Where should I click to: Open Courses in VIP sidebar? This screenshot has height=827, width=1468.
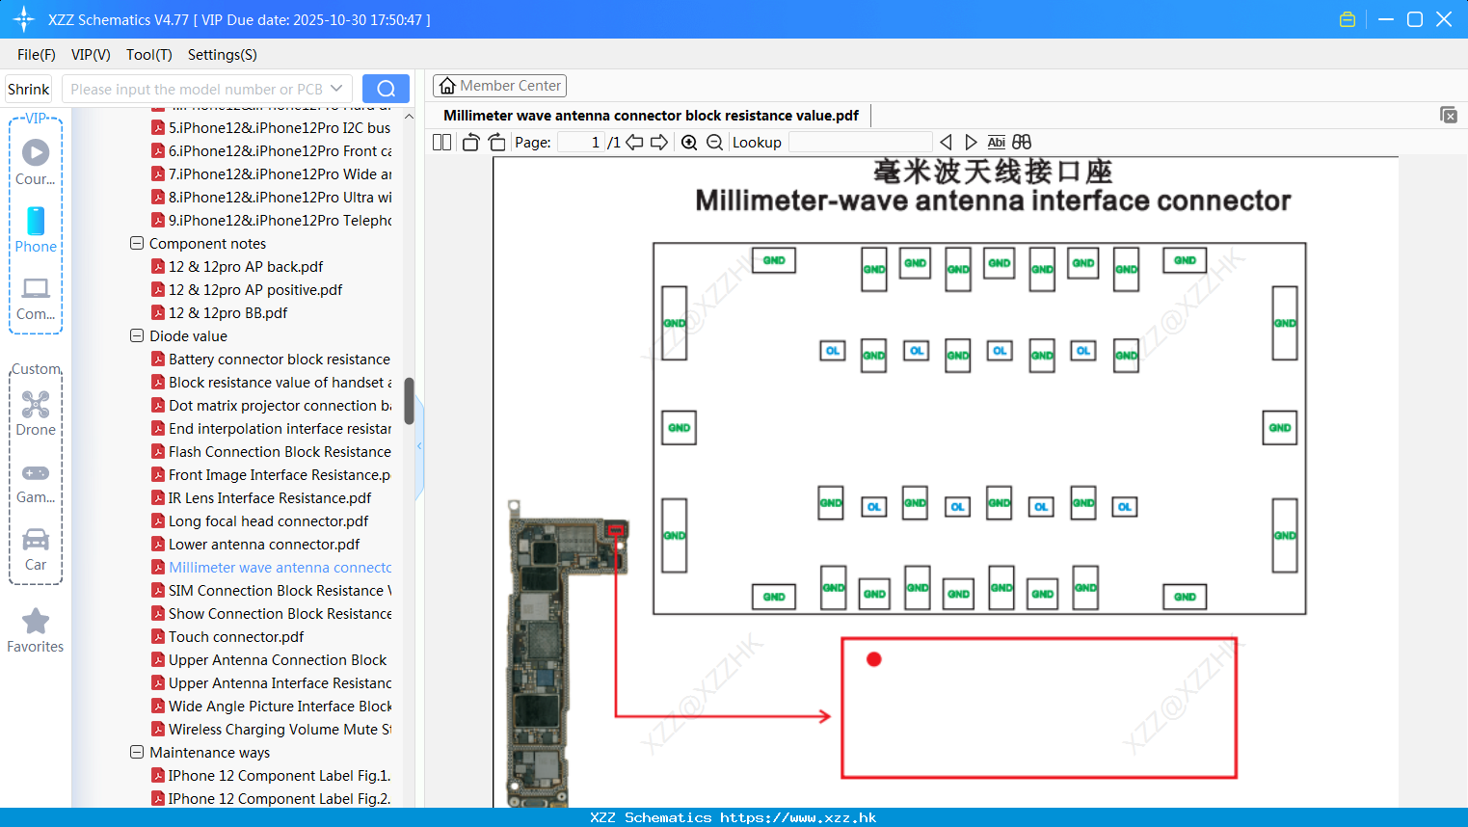click(x=36, y=162)
